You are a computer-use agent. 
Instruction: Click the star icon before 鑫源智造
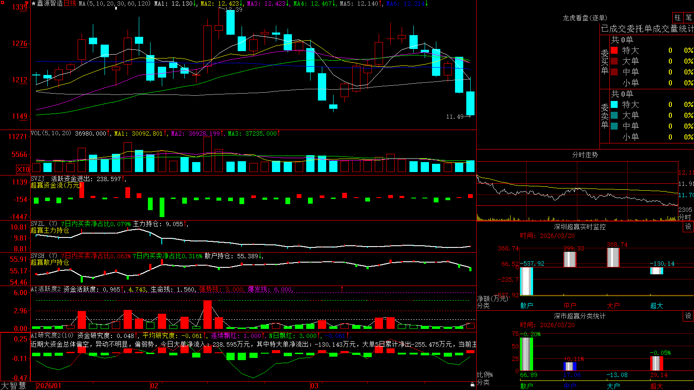point(34,3)
